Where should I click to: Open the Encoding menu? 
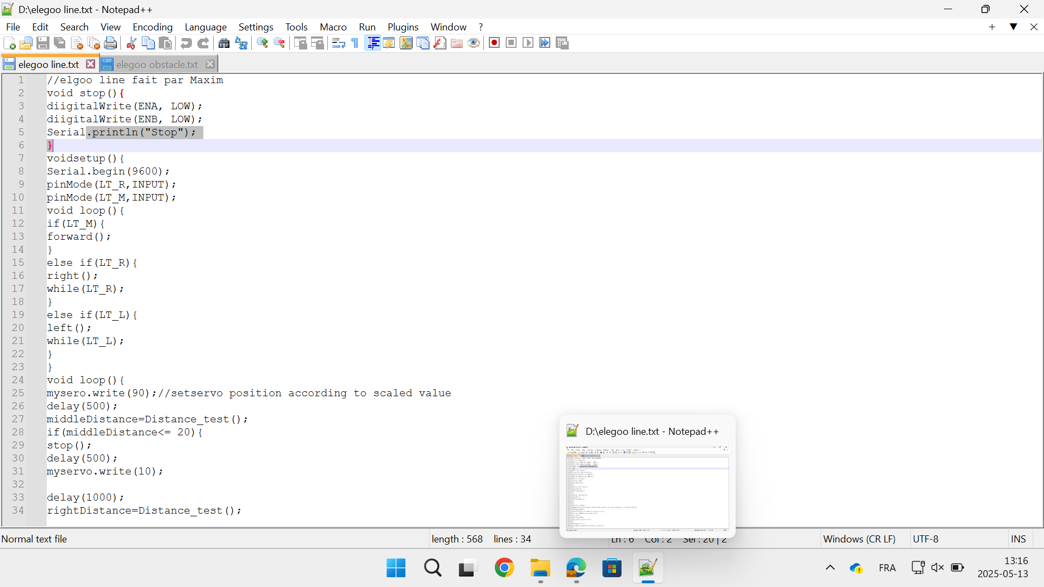(153, 27)
